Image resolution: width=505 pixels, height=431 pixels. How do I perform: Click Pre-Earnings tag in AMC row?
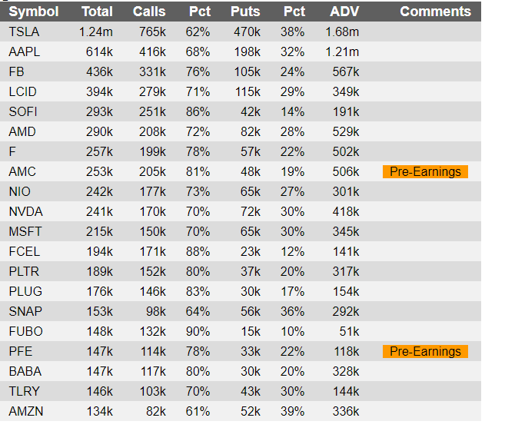[x=425, y=172]
